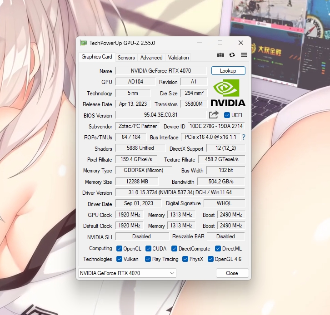Open the GPU selection dropdown at bottom
This screenshot has width=330, height=315.
click(x=127, y=273)
